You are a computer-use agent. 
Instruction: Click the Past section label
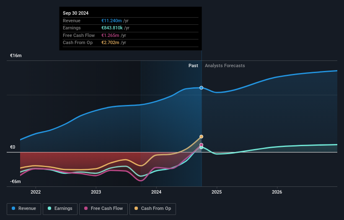(193, 65)
